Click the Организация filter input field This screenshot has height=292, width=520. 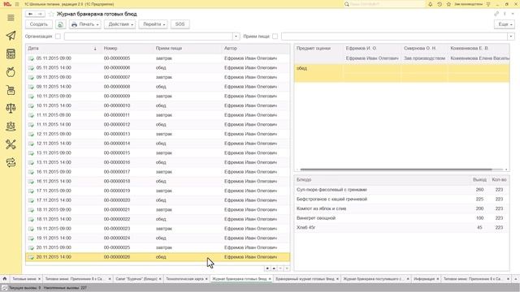[x=149, y=36]
